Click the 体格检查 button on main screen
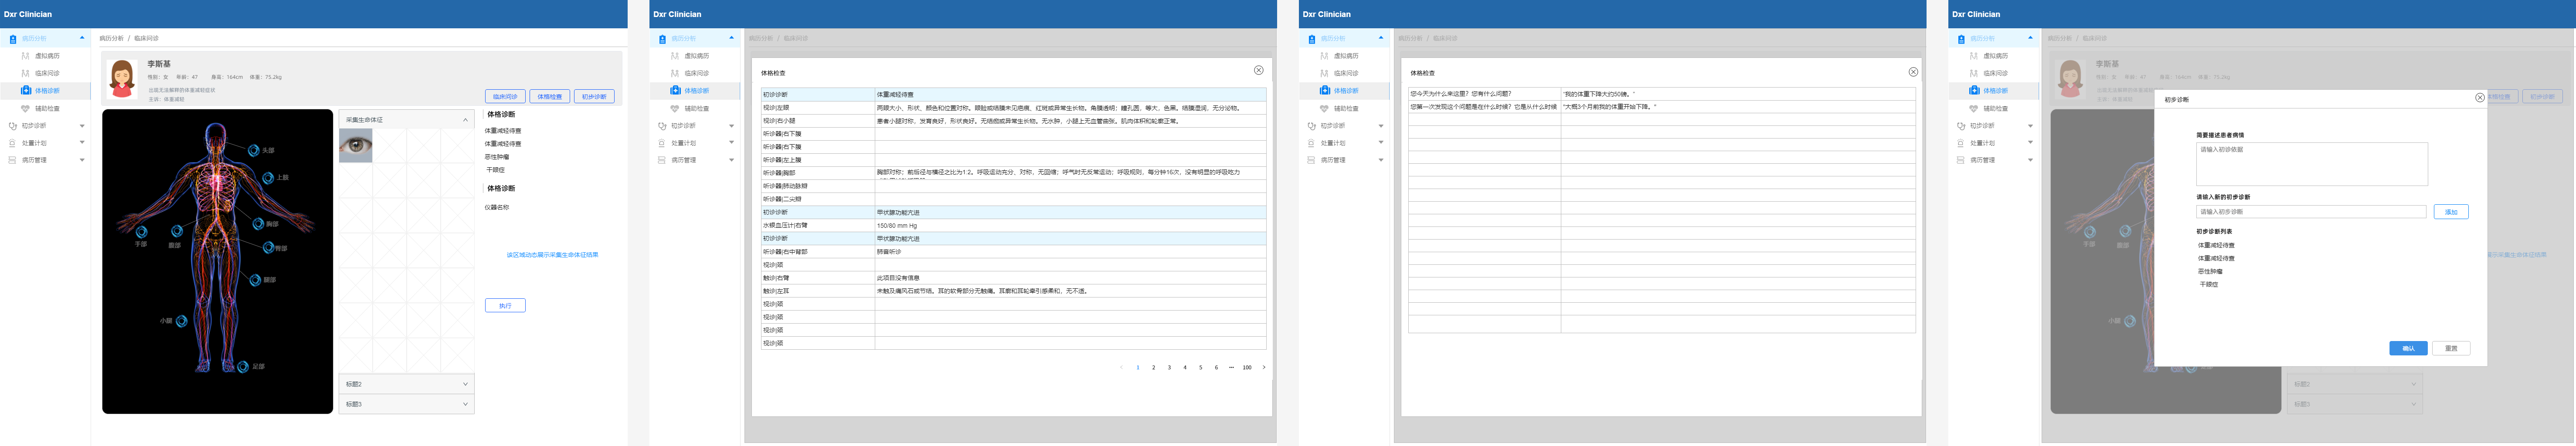The image size is (2576, 446). click(549, 97)
